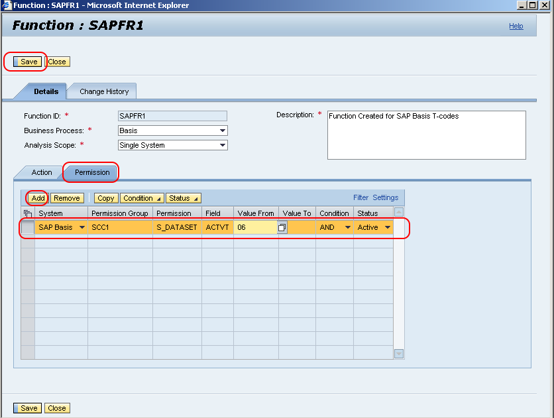Open the Status toolbar menu
The image size is (554, 418).
click(184, 198)
